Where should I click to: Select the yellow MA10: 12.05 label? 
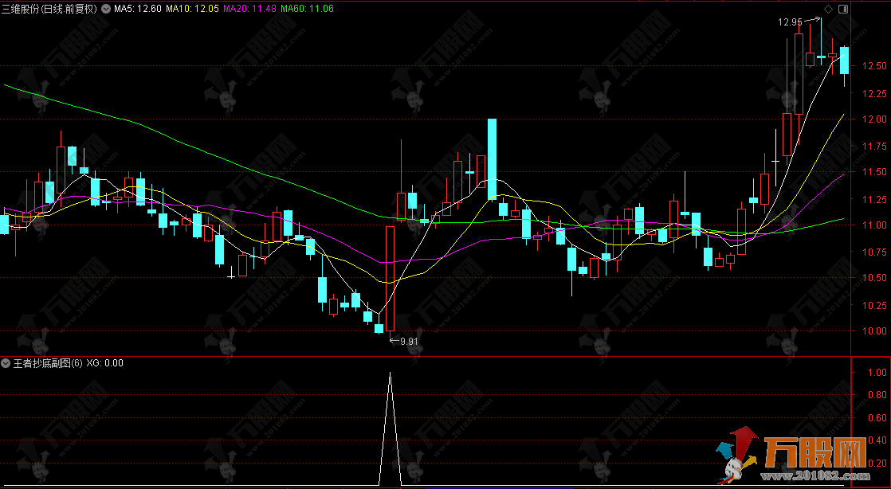pos(191,9)
